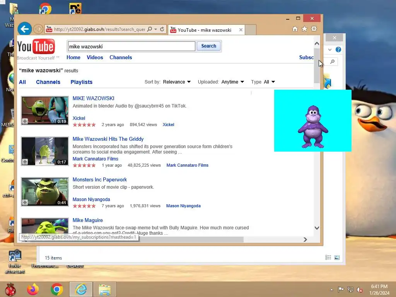
Task: Open the Chrome shortcut on the desktop
Action: [x=45, y=9]
